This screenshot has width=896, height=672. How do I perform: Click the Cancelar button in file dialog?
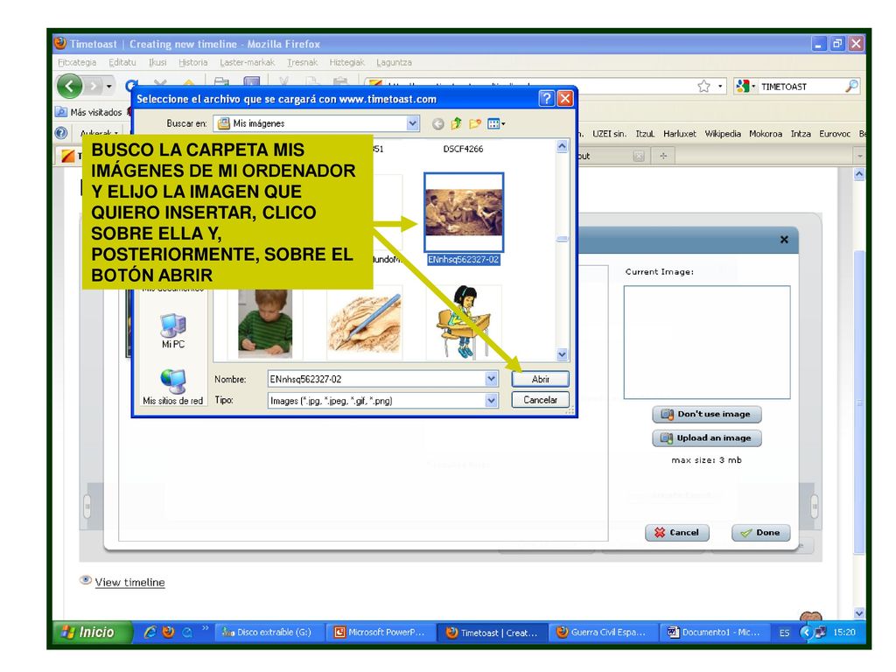(x=540, y=400)
